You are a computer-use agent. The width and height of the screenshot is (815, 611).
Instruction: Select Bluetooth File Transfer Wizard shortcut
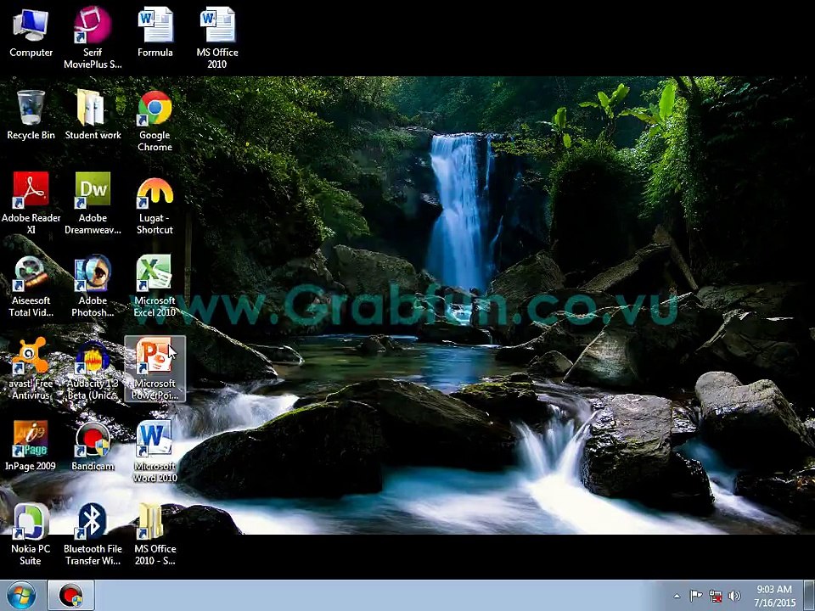pyautogui.click(x=93, y=534)
